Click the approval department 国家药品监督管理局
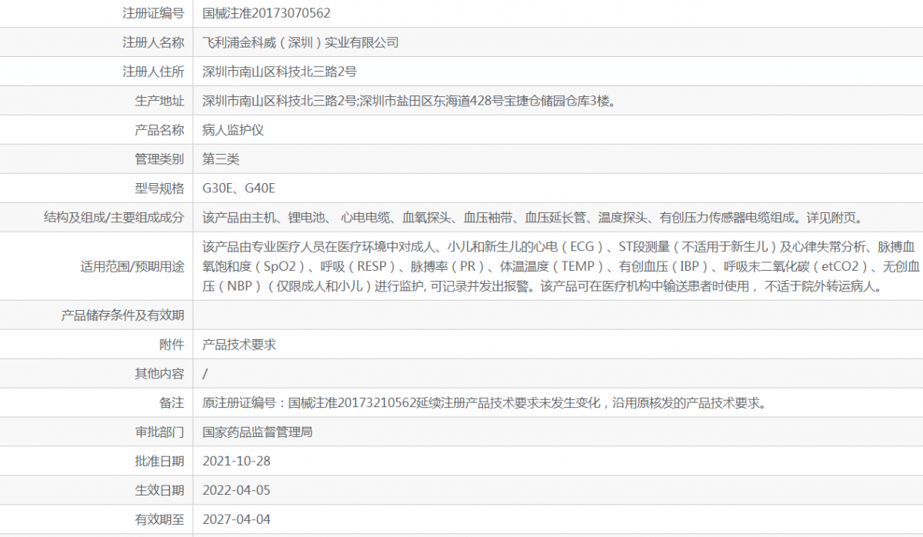This screenshot has width=923, height=537. [258, 432]
